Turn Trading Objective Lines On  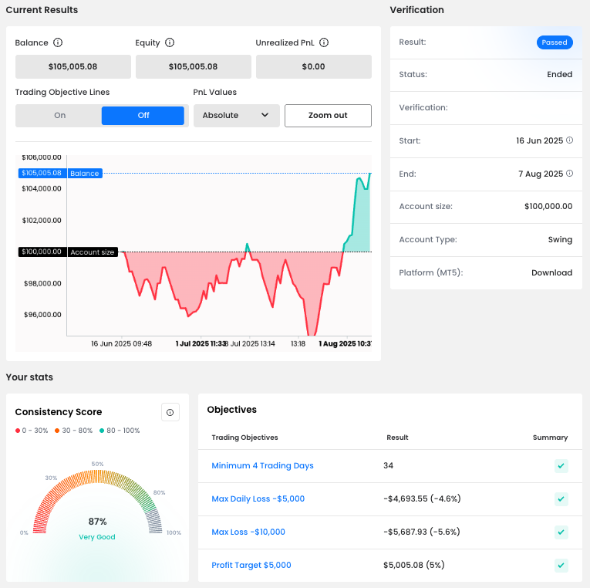pos(59,116)
